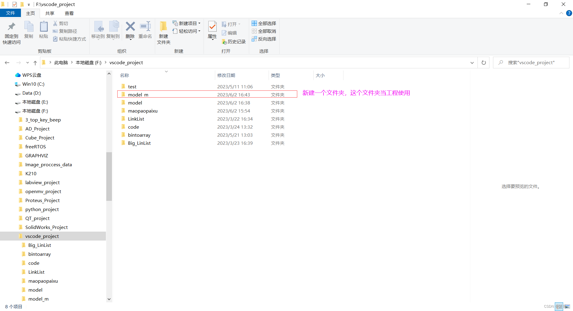Refresh the current folder view
Screen dimensions: 573x311
pyautogui.click(x=484, y=63)
